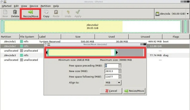
Task: Open the GParted menu
Action: pos(7,6)
